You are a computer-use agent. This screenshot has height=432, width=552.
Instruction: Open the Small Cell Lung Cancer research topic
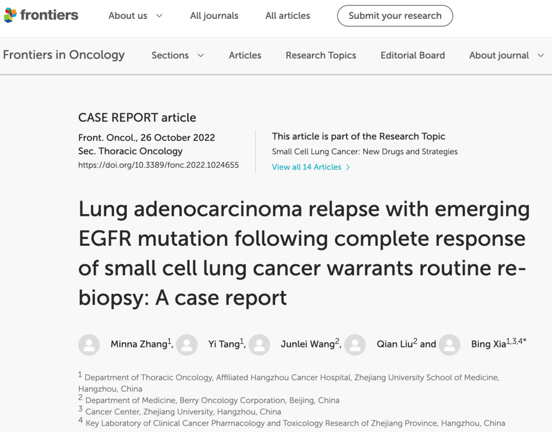(x=364, y=151)
